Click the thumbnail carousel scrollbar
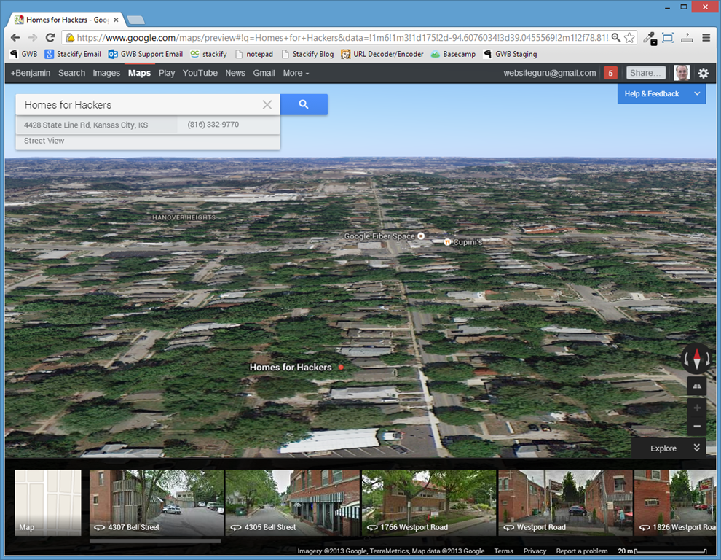The width and height of the screenshot is (721, 560). (155, 540)
